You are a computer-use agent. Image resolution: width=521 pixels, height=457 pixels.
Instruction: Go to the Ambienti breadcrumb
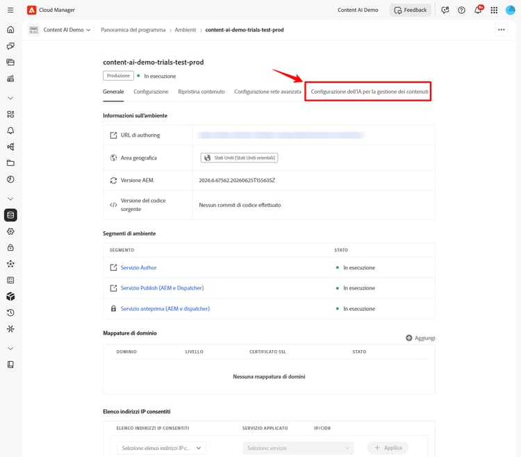coord(185,30)
